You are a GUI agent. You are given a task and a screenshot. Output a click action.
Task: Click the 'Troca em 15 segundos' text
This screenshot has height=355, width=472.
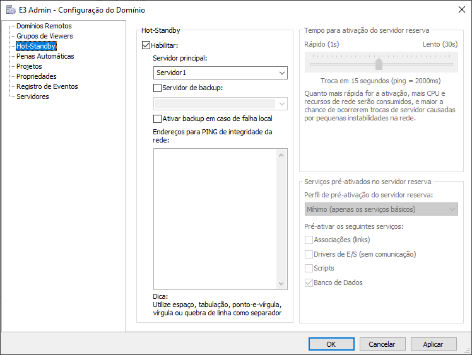coord(381,81)
